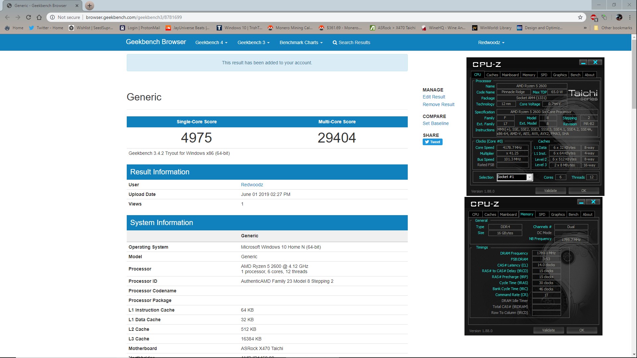Viewport: 637px width, 358px height.
Task: Open the Redwoodz user profile link
Action: [x=252, y=185]
